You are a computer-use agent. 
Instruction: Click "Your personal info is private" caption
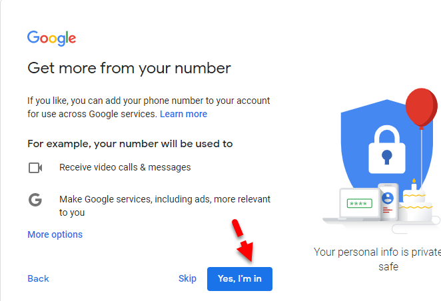(x=377, y=252)
